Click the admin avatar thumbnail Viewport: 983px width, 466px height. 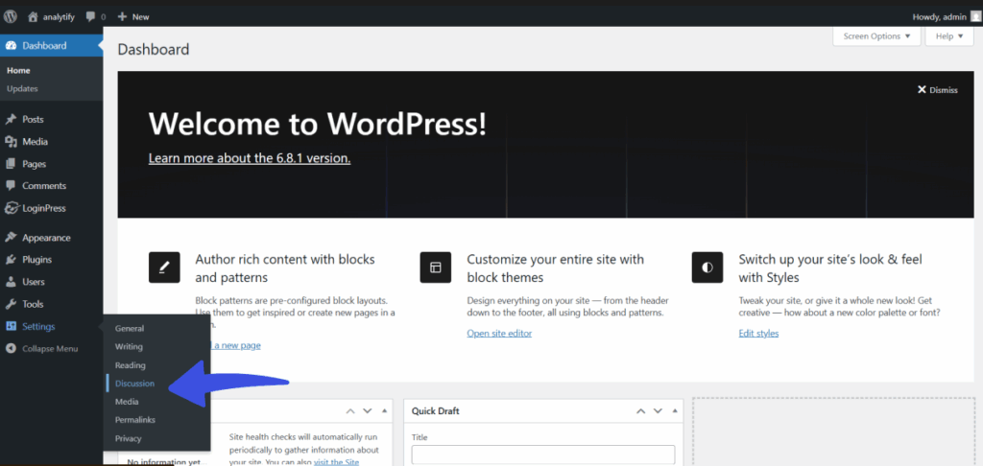pos(975,17)
